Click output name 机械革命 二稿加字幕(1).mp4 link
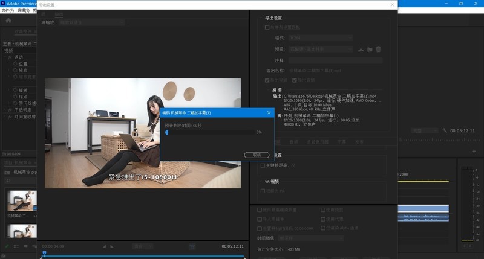Screen dimensions: 484x259 click(x=315, y=71)
